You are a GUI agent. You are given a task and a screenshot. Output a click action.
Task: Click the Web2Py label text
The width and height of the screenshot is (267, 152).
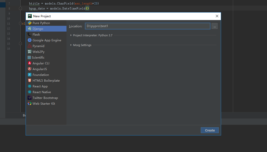tap(38, 52)
